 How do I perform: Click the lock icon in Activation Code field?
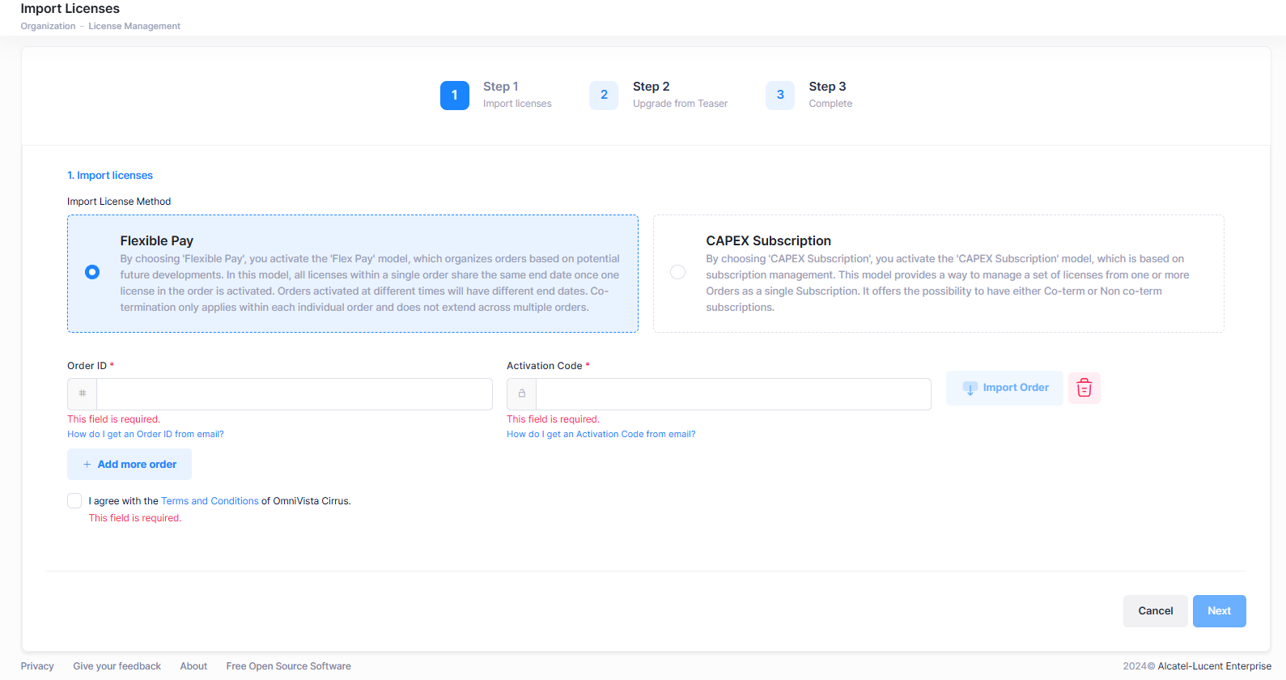point(522,394)
